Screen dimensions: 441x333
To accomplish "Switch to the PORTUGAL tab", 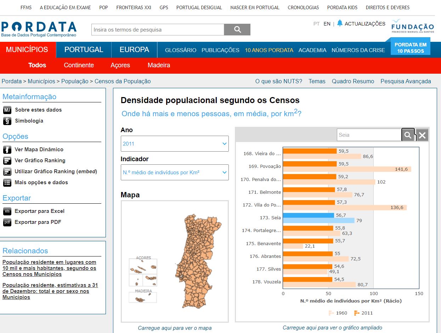I will click(x=84, y=50).
